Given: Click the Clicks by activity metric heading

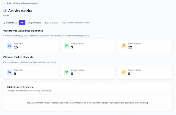Looking at the screenshot, I should 20,87.
